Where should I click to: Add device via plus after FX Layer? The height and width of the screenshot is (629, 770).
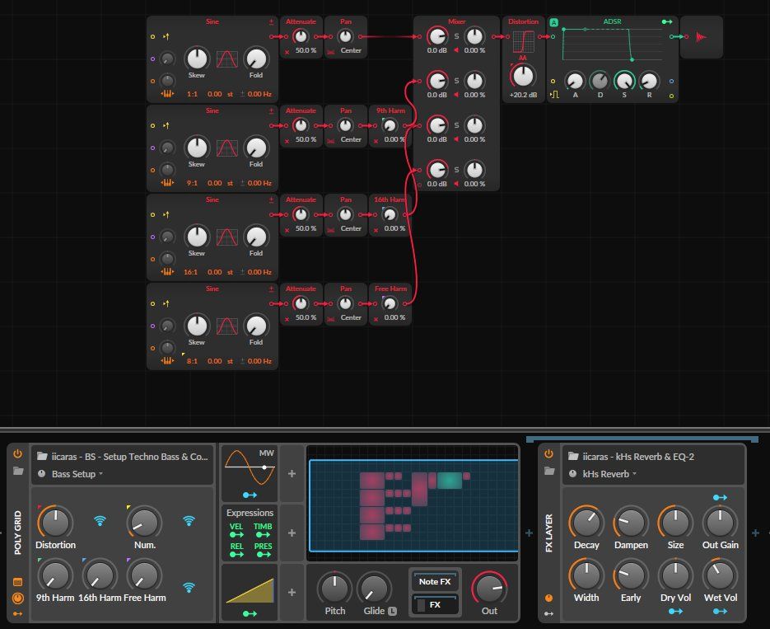click(755, 533)
